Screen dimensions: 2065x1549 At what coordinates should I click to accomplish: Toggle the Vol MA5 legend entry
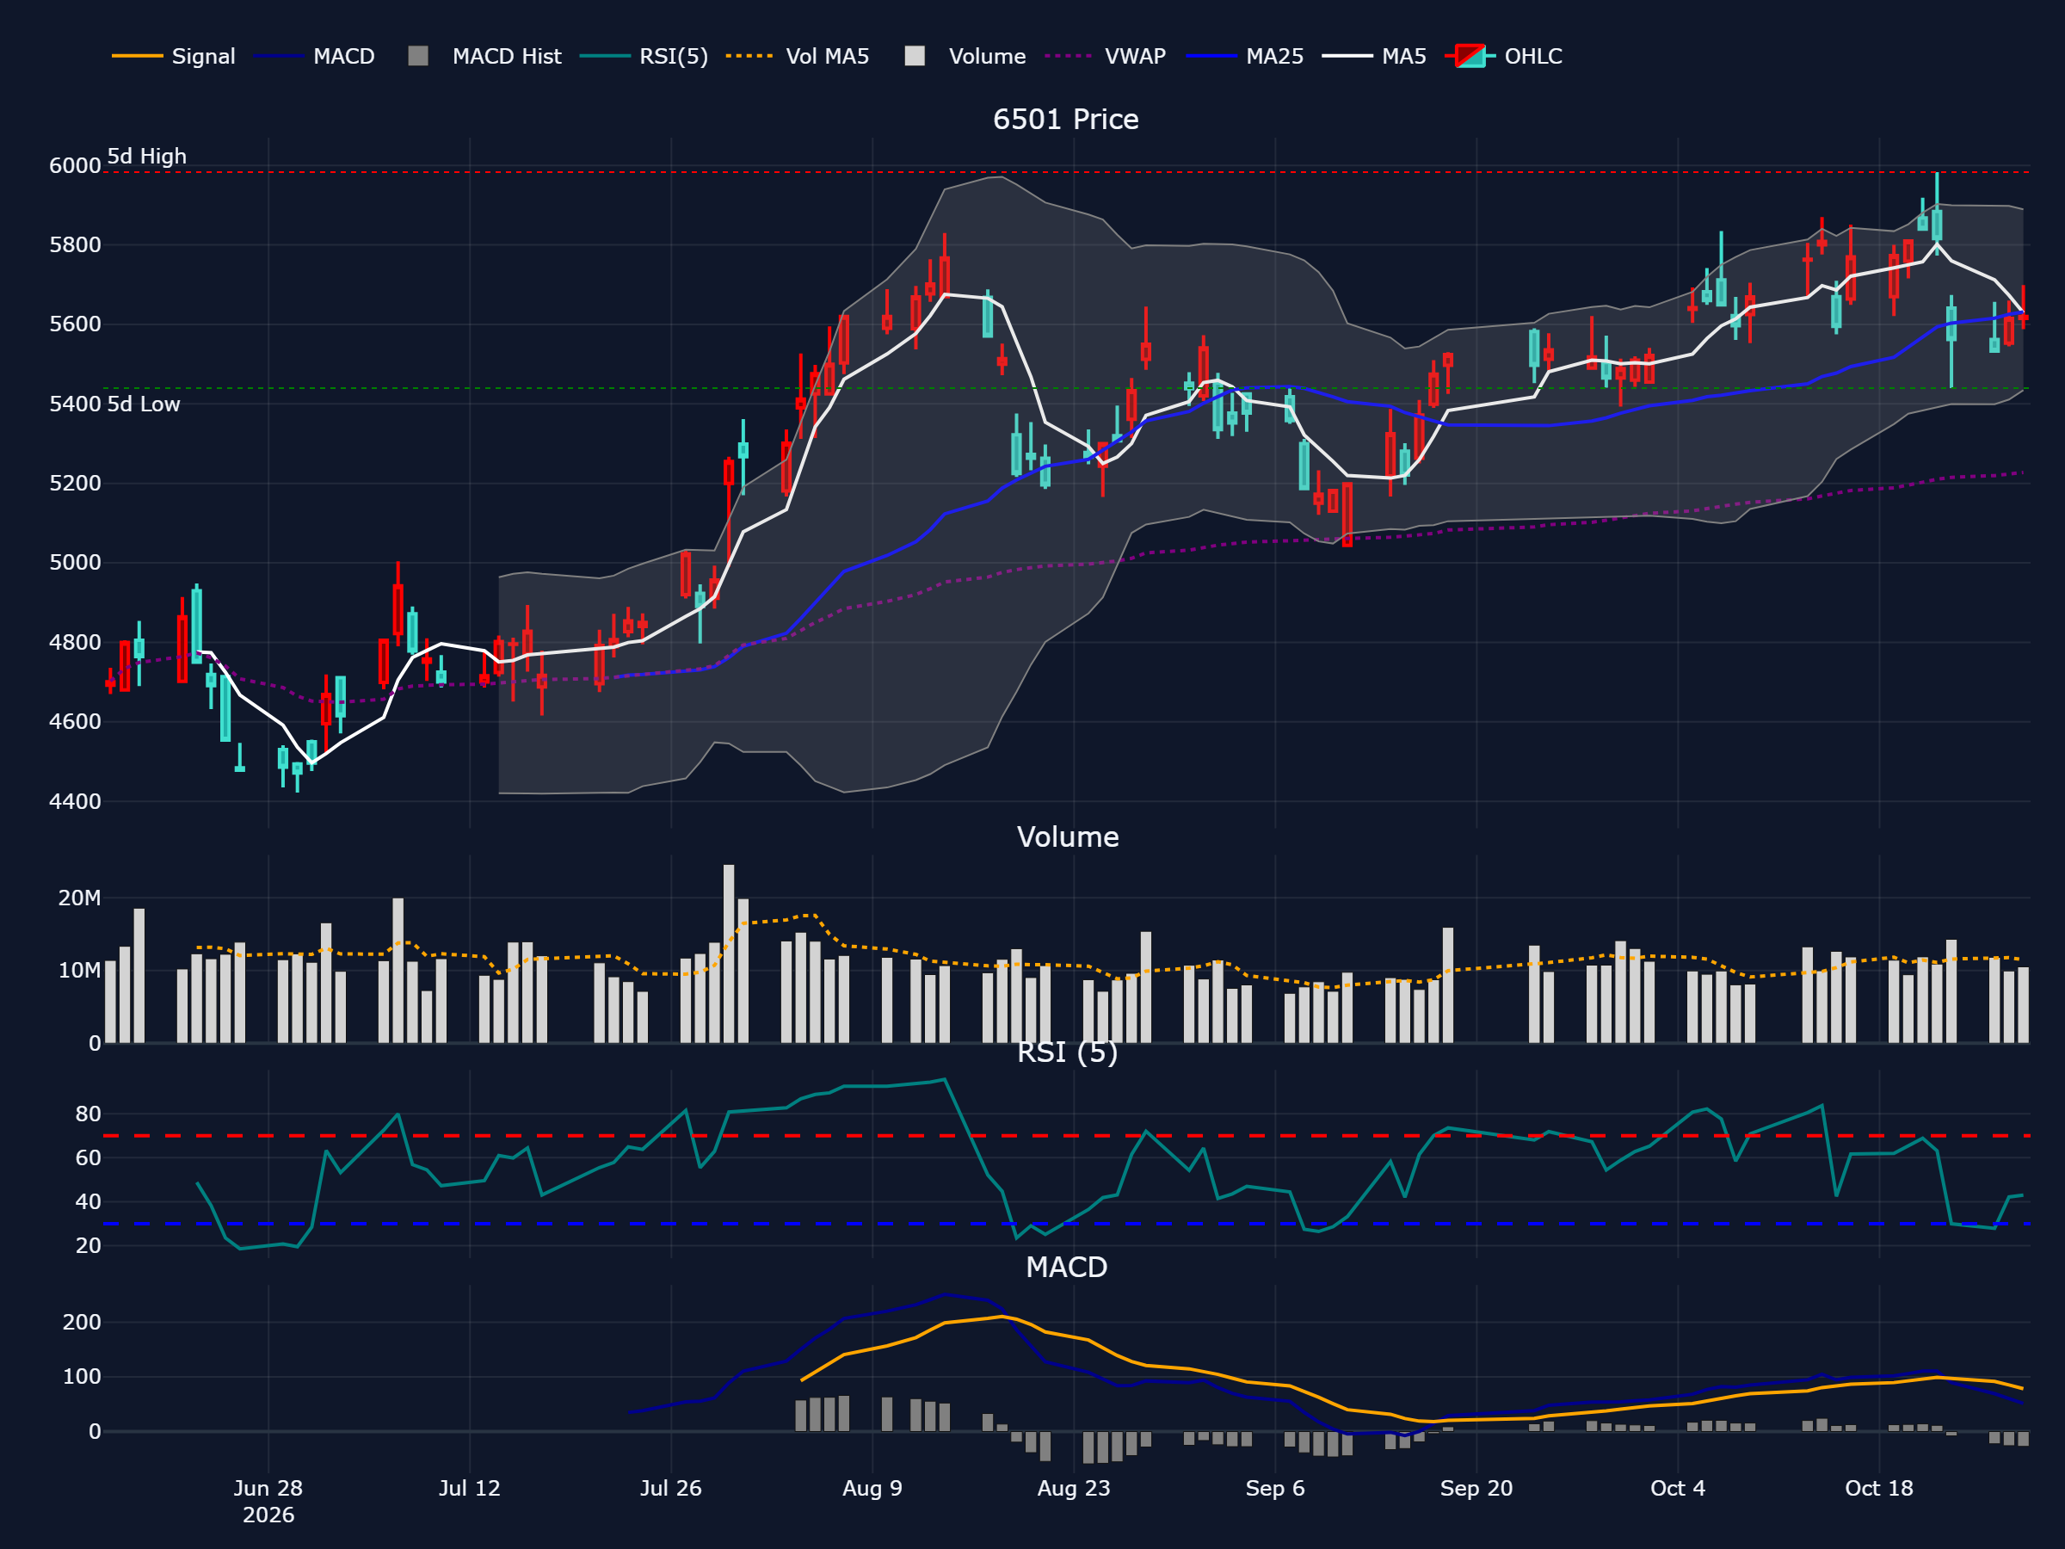coord(798,56)
